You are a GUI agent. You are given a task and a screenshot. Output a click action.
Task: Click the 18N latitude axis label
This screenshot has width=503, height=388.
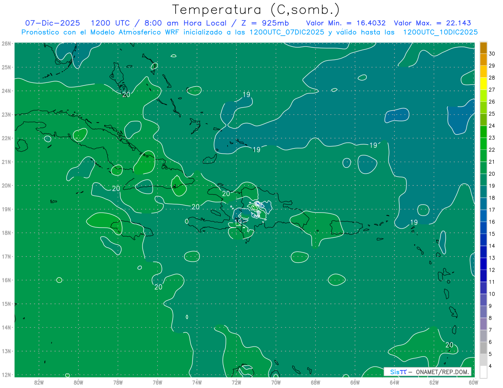tap(6, 233)
